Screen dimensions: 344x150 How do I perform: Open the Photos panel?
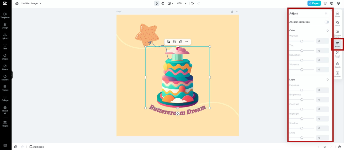click(x=5, y=67)
